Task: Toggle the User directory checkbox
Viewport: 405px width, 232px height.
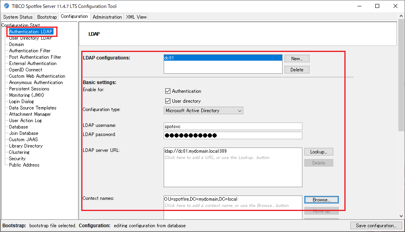Action: pyautogui.click(x=168, y=101)
